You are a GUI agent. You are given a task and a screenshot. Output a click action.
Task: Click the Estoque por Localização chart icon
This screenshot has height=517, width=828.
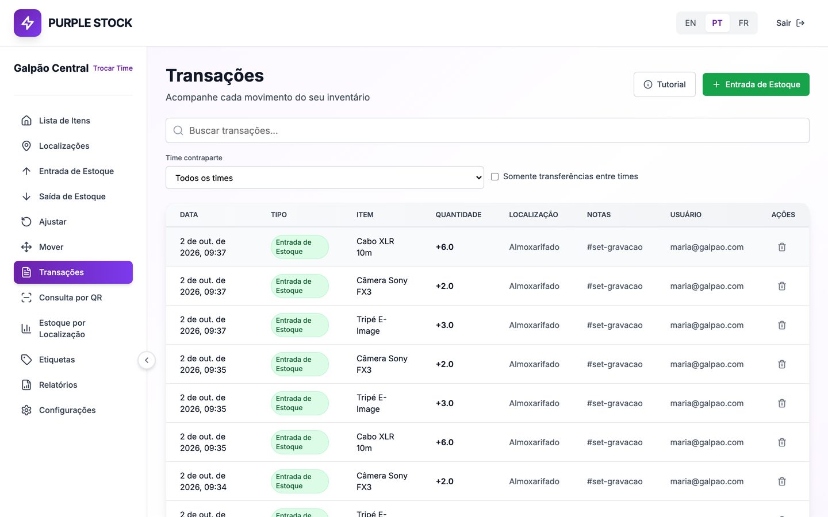[26, 329]
